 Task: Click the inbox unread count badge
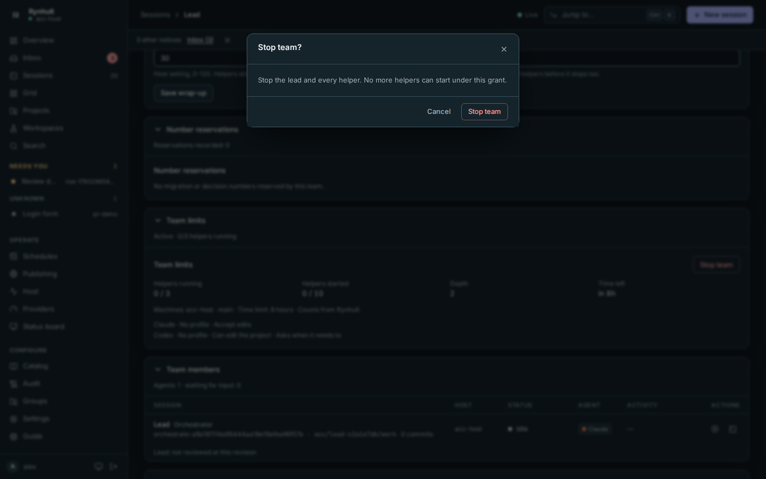(112, 58)
